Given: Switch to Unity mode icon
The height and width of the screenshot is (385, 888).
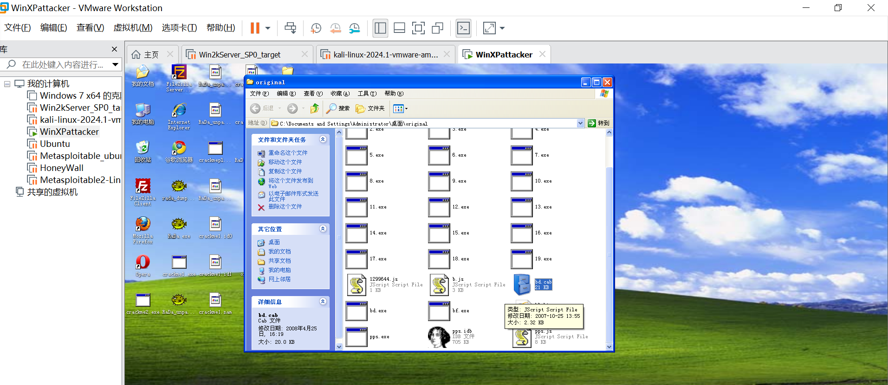Looking at the screenshot, I should point(437,28).
